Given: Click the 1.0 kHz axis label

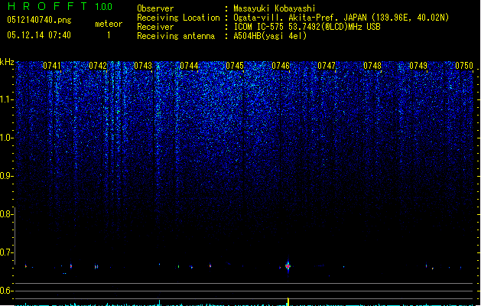Looking at the screenshot, I should 6,138.
